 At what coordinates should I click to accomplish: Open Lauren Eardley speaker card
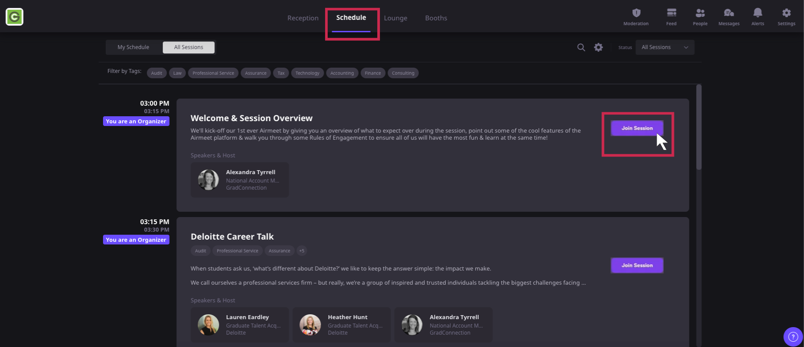[x=240, y=325]
